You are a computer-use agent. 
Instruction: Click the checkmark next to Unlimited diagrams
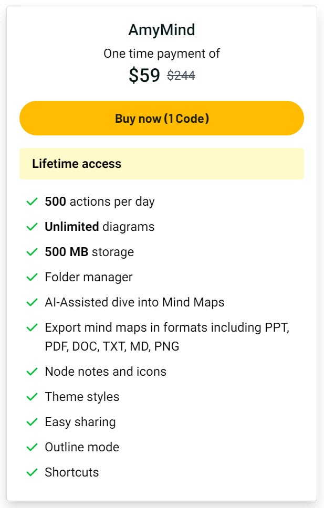pos(32,227)
